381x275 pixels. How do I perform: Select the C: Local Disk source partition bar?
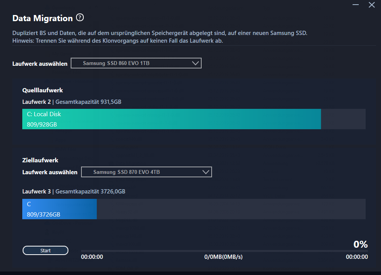[x=172, y=119]
